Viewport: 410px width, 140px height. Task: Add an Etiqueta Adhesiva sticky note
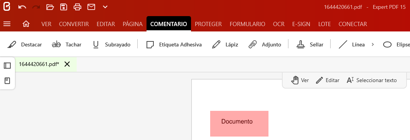click(174, 45)
